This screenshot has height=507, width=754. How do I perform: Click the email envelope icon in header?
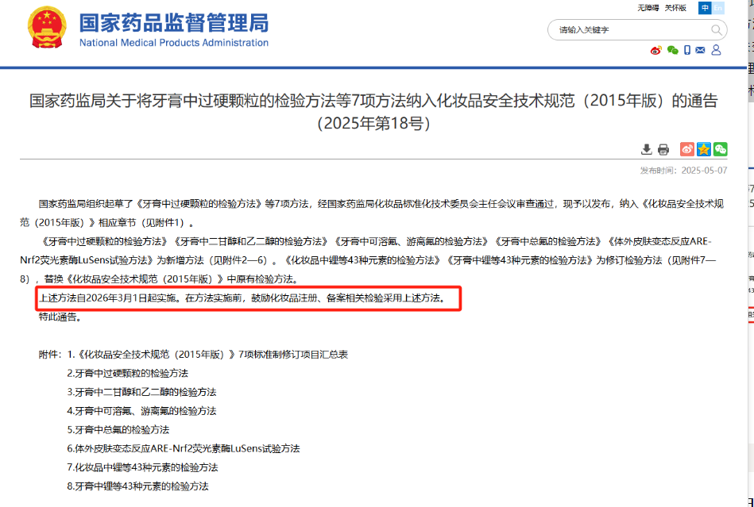(x=700, y=51)
